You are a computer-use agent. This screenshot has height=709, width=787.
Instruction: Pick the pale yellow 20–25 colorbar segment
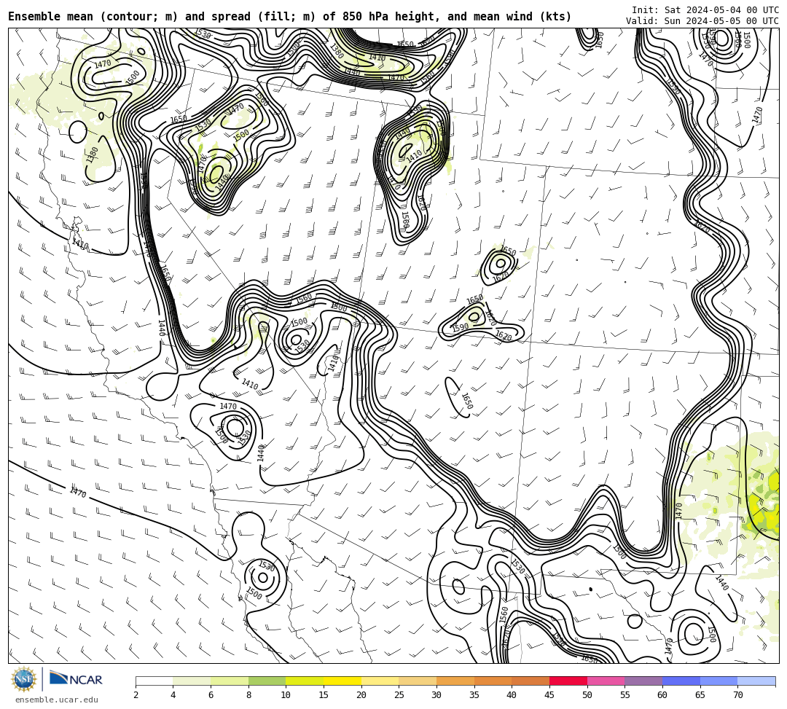tap(380, 681)
